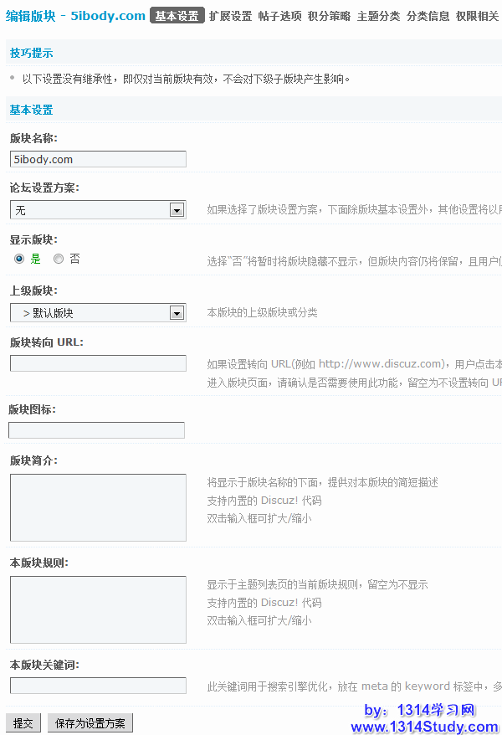Select 否 to hide the forum
This screenshot has width=502, height=735.
coord(59,260)
